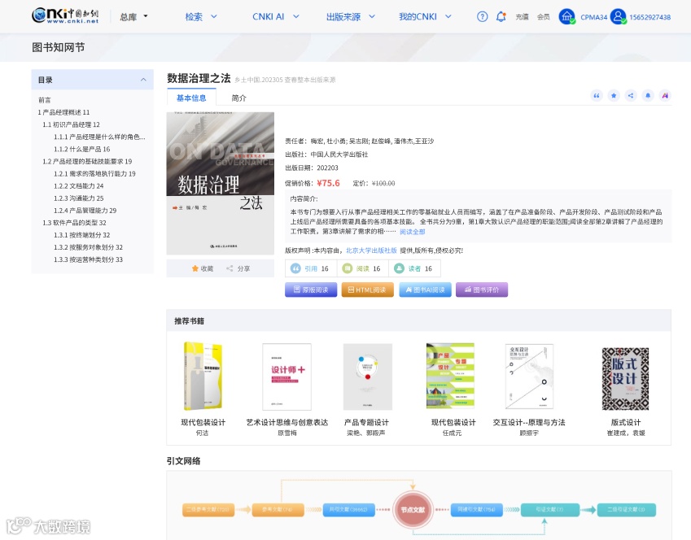Open recommended book 艺术设计思维与创意表达
Screen dimensions: 691x540
tap(286, 377)
